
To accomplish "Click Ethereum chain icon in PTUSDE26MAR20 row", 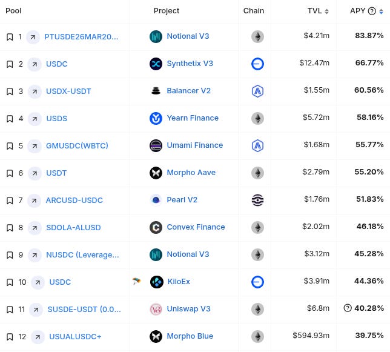I will point(258,37).
